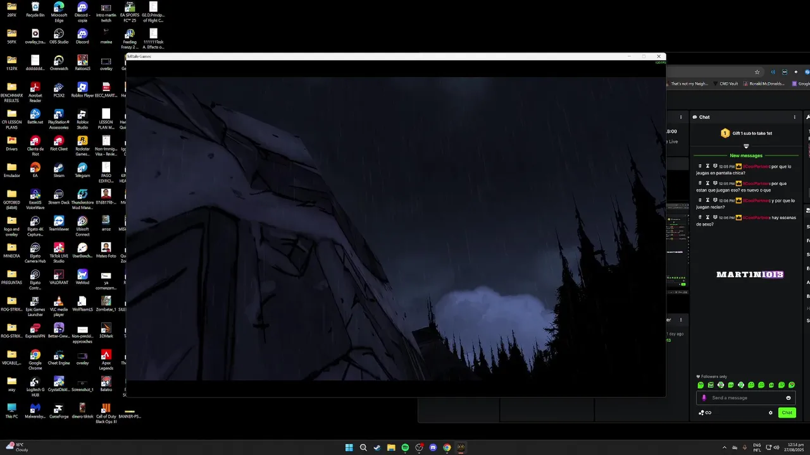This screenshot has width=810, height=455.
Task: Open PCSX2 desktop shortcut
Action: [59, 89]
